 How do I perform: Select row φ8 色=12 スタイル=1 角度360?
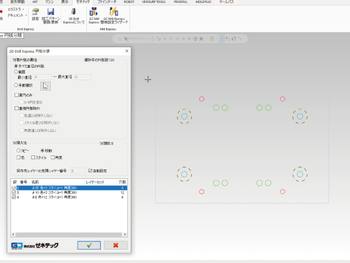[x=69, y=198]
